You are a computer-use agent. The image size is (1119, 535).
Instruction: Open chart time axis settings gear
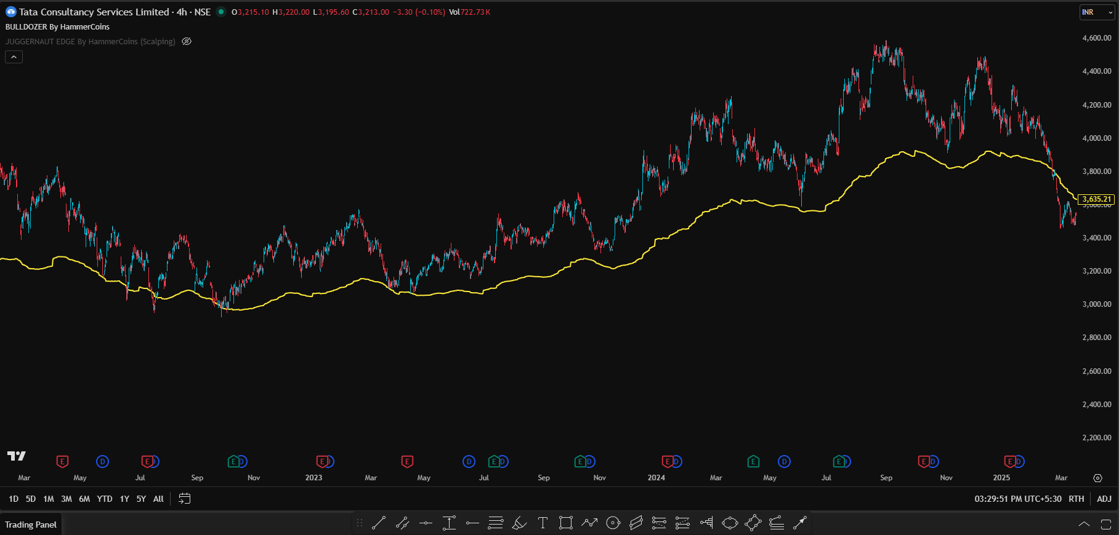(x=1097, y=478)
